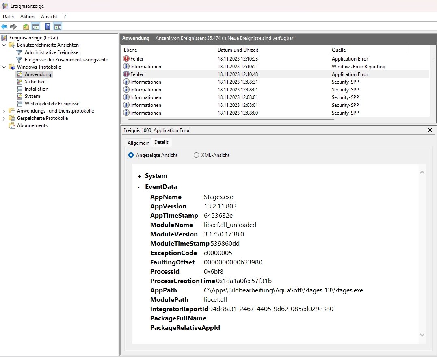Open the Administrative Ereignisse filter view
Viewport: 437px width, 357px height.
[51, 52]
